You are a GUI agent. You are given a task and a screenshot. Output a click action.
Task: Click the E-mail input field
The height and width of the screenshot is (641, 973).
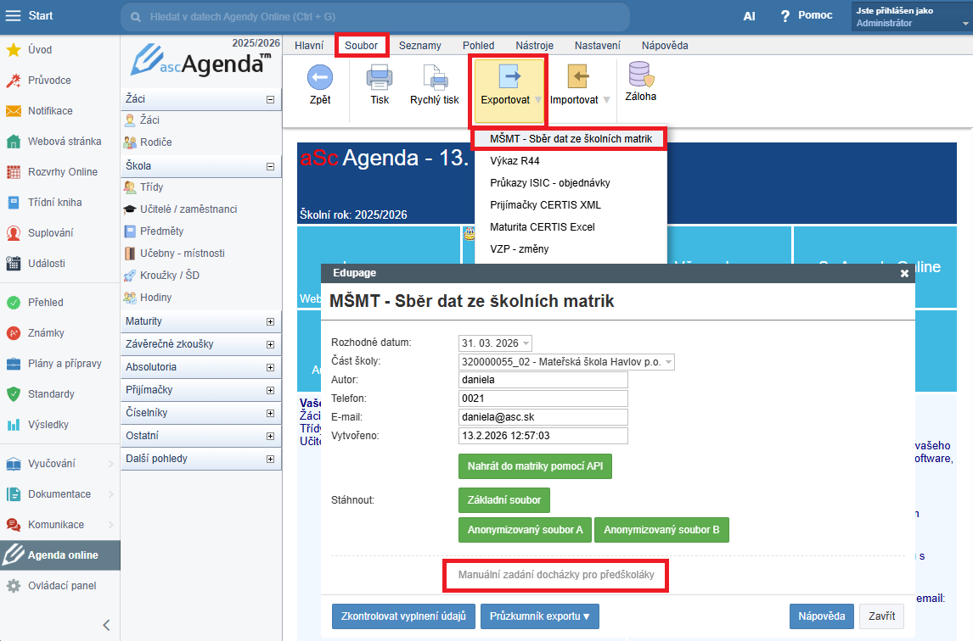[x=543, y=417]
